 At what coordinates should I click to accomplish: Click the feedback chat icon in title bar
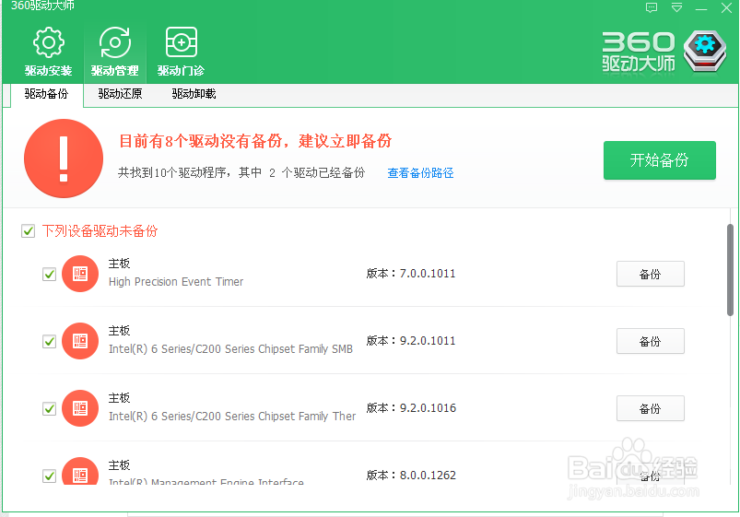[x=652, y=7]
